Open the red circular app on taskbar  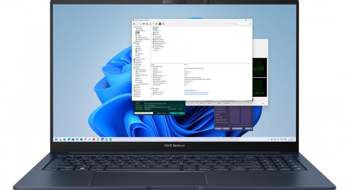click(x=94, y=140)
